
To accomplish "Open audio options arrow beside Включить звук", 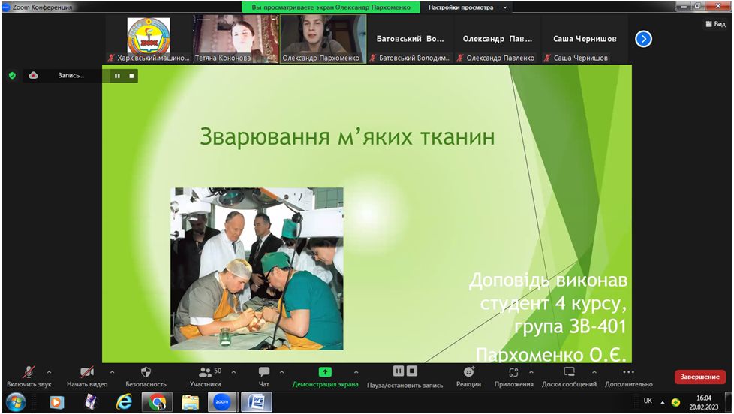I will 49,372.
